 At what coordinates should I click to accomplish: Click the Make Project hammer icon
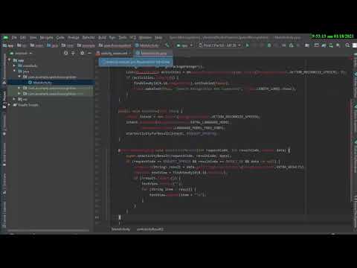pos(167,45)
